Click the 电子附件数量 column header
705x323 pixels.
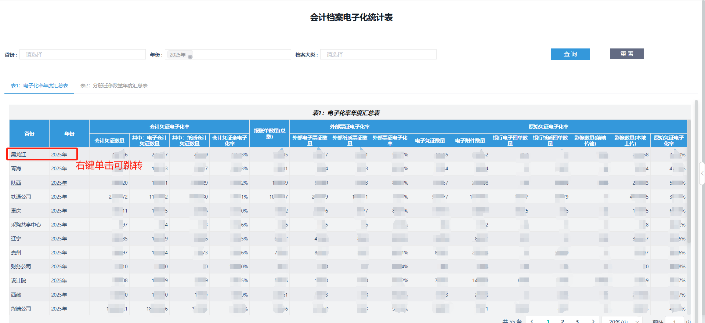tap(470, 141)
